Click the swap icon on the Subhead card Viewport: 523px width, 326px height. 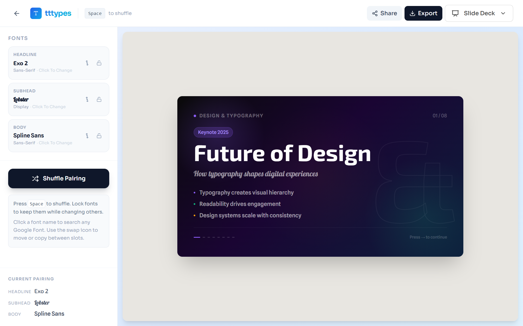pos(87,99)
